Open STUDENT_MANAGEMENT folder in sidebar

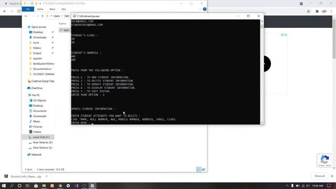[x=44, y=74]
